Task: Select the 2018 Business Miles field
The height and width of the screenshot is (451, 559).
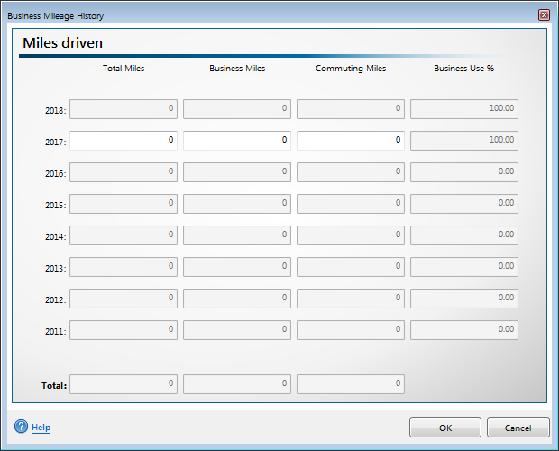Action: [x=237, y=109]
